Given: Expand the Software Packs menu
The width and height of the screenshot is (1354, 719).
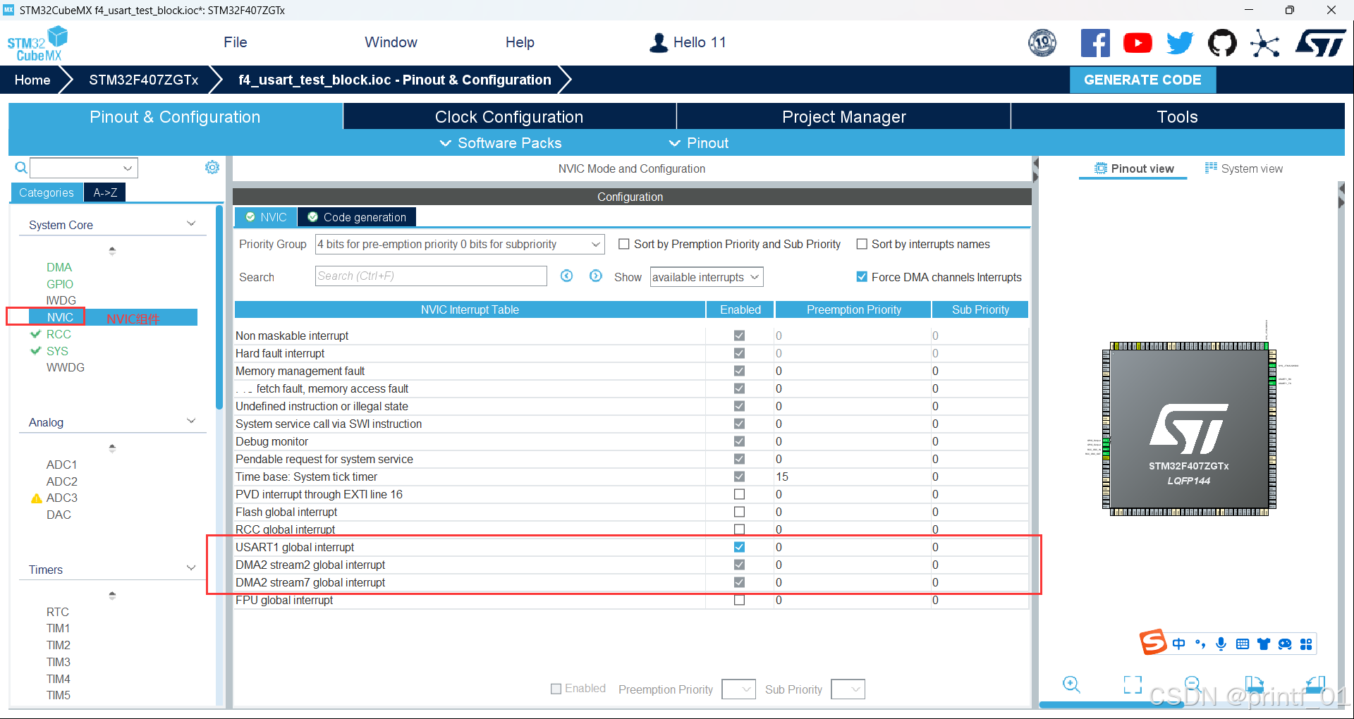Looking at the screenshot, I should coord(501,143).
